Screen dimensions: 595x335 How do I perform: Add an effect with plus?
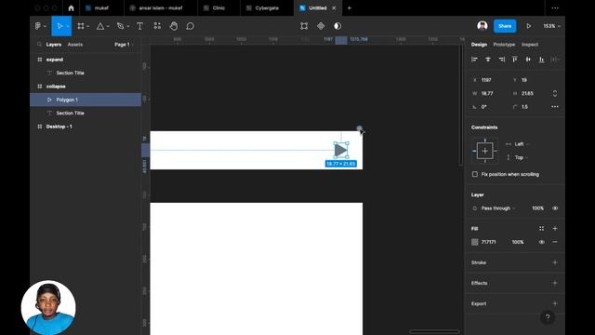[555, 283]
